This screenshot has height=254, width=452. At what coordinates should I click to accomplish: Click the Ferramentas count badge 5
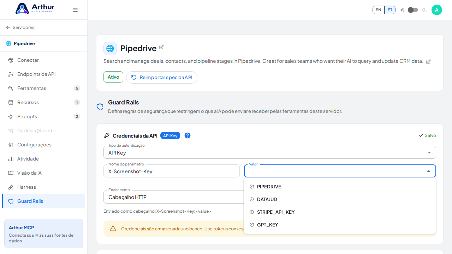(77, 88)
